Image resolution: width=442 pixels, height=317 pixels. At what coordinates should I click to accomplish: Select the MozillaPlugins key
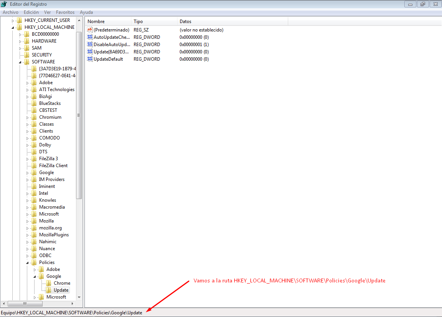[54, 235]
